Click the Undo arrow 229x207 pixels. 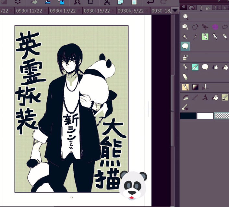coord(151,2)
